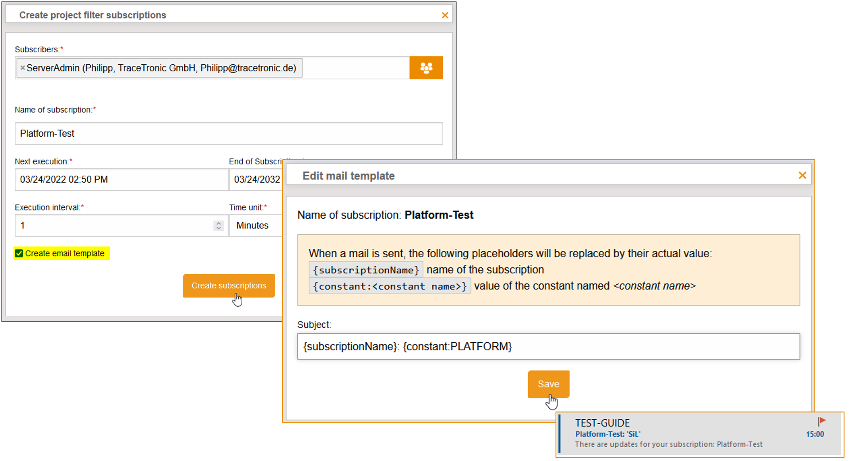Toggle the Create email template option off
The image size is (849, 461).
pyautogui.click(x=18, y=253)
